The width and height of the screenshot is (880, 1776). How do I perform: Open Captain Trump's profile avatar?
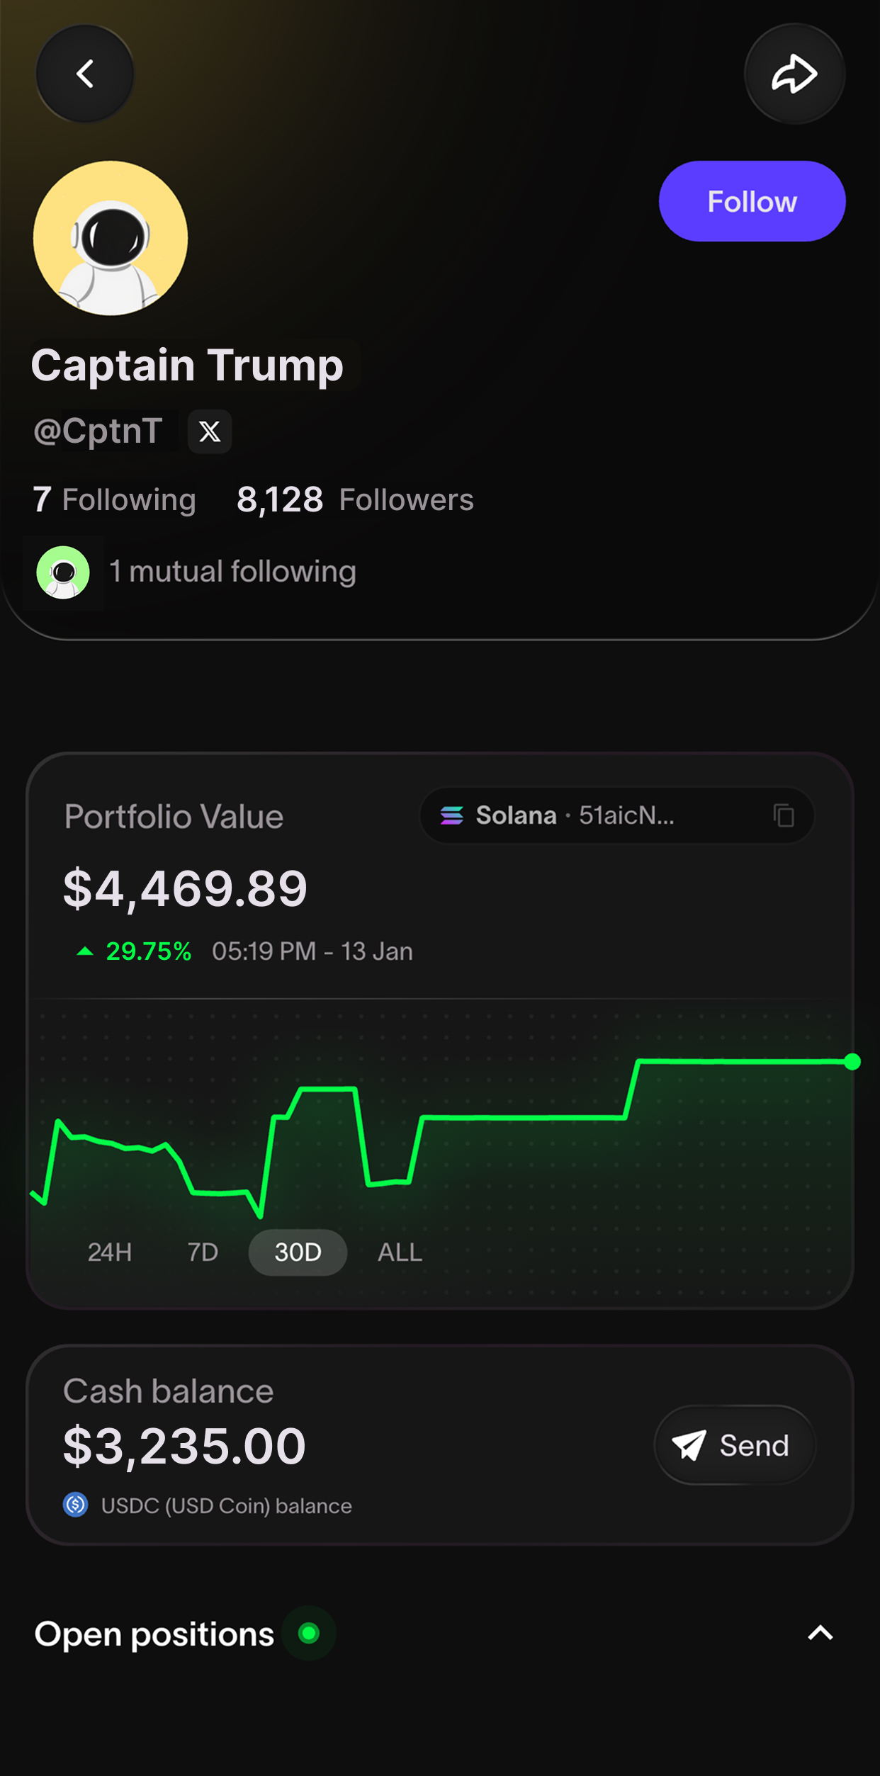[111, 238]
